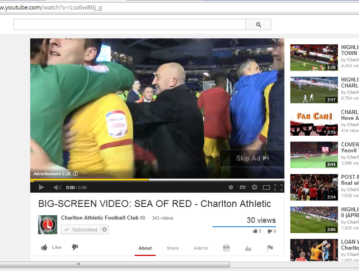Image resolution: width=359 pixels, height=271 pixels.
Task: Click Skip Ad on the video
Action: coord(252,158)
